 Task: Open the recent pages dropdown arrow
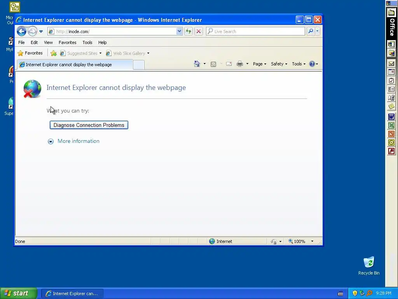[41, 32]
